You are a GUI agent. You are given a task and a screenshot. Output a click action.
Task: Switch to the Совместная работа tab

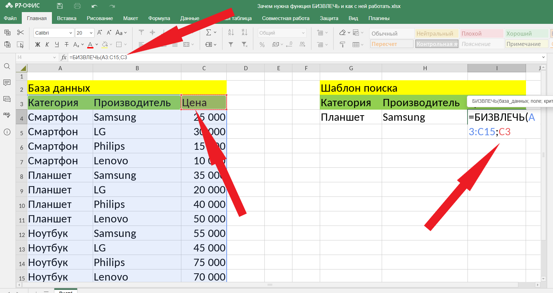285,18
